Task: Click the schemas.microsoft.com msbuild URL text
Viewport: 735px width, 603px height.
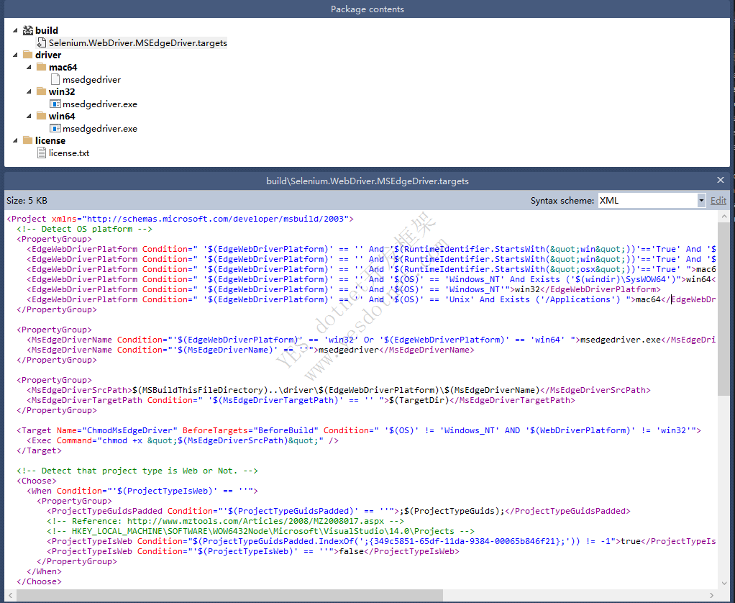Action: point(215,219)
